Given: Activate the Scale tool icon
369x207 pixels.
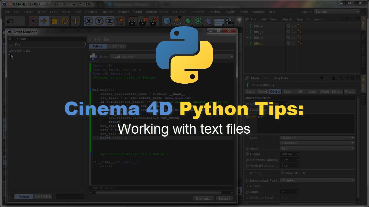Looking at the screenshot, I should (x=54, y=21).
